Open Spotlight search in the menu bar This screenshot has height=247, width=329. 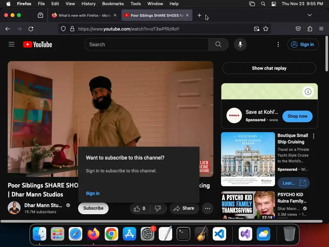click(263, 4)
